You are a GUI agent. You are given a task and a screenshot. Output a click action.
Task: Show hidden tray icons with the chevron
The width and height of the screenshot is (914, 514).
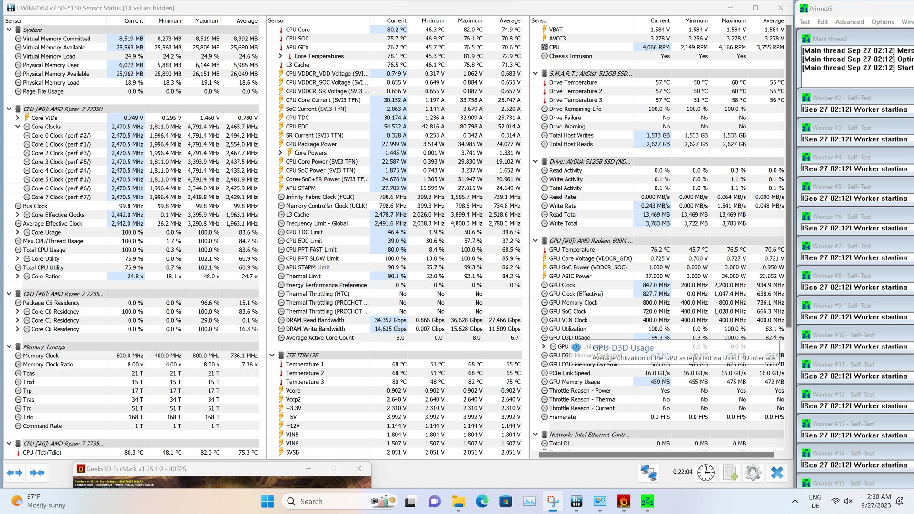(x=795, y=501)
